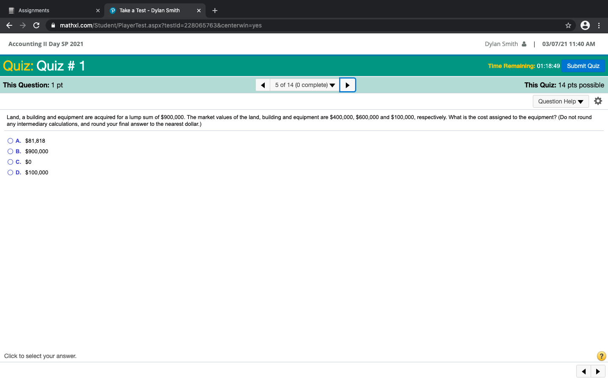Click the yellow help question mark icon
Viewport: 608px width, 380px height.
tap(601, 356)
